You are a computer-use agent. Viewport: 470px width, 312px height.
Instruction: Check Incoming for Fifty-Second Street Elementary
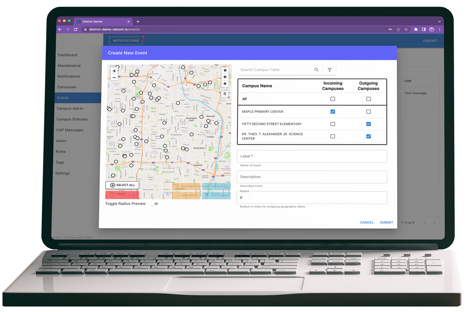coord(333,124)
